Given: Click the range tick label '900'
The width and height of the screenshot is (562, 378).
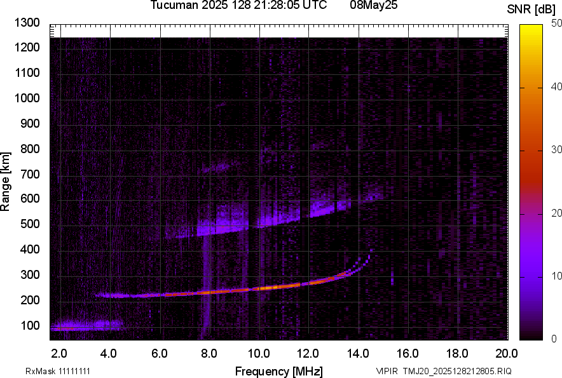Looking at the screenshot, I should (30, 123).
